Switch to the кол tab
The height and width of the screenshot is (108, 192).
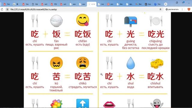click(x=110, y=4)
